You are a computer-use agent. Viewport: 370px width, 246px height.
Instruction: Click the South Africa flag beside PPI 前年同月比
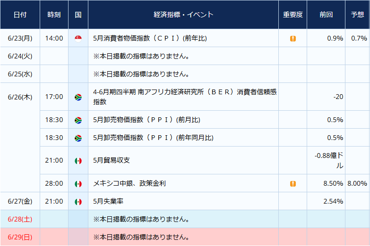point(78,138)
